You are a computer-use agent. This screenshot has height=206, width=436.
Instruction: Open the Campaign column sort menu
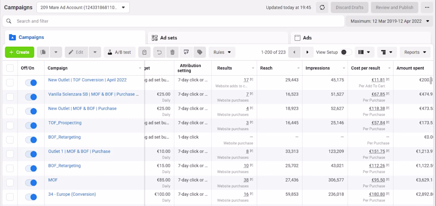coord(140,68)
